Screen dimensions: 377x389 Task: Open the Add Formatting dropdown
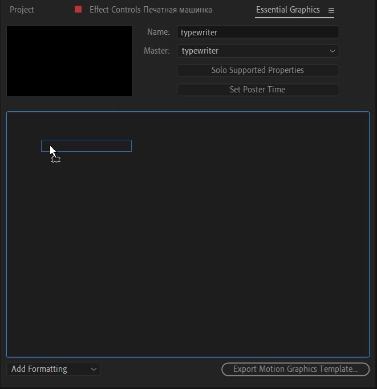(x=53, y=369)
